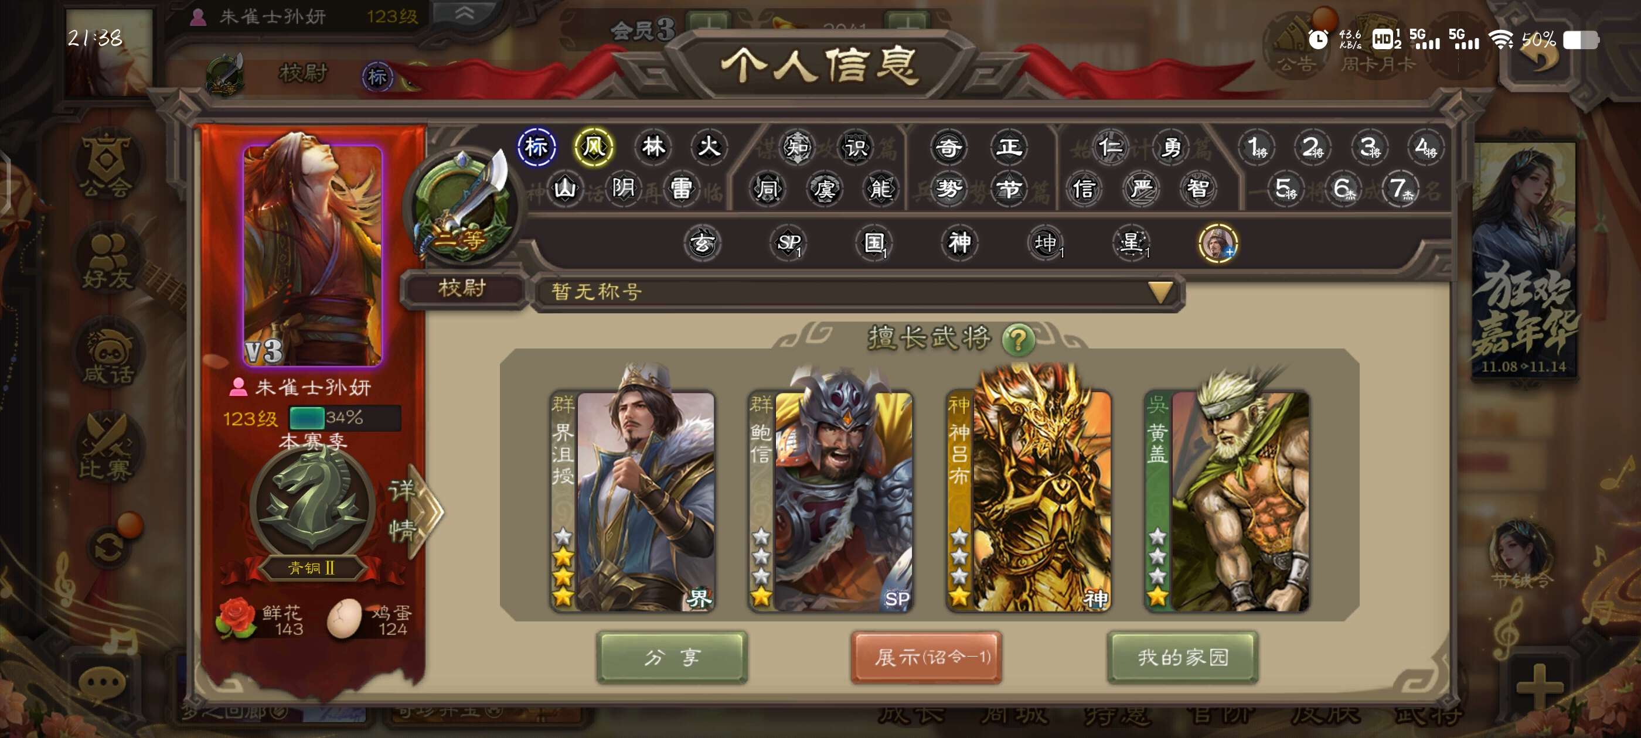1641x738 pixels.
Task: Toggle the 神 god pack badge
Action: [959, 242]
